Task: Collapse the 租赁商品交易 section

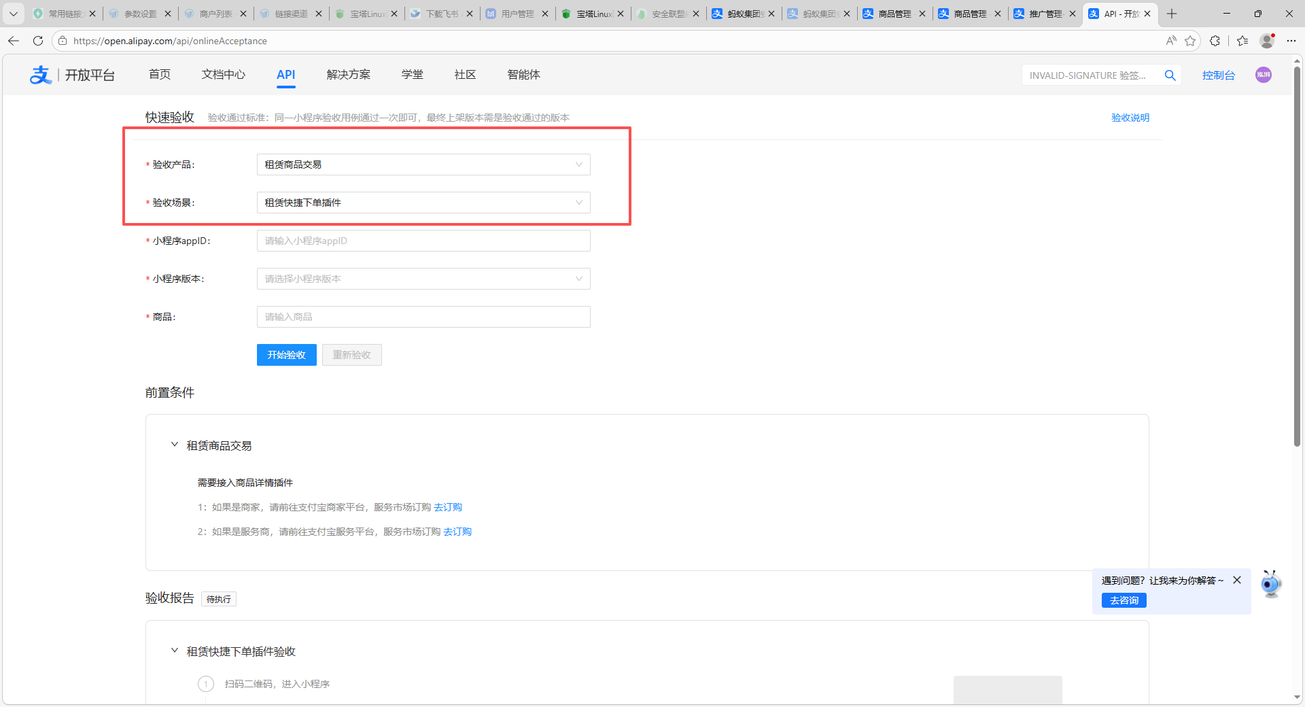Action: [x=175, y=445]
